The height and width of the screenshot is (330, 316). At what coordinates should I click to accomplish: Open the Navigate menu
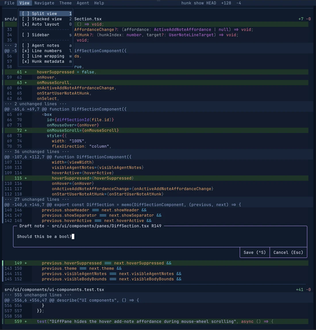[x=44, y=3]
